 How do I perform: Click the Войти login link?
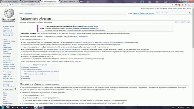click(189, 8)
